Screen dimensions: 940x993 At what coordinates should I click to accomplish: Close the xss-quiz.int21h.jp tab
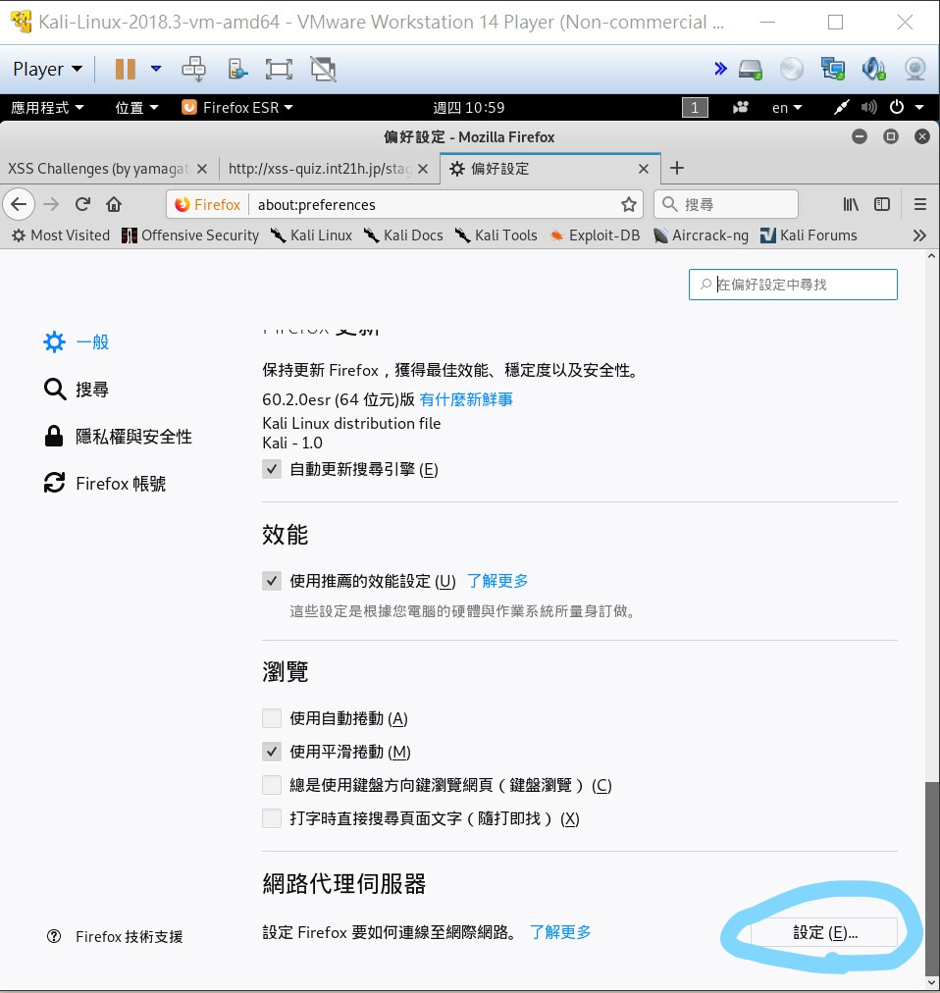pos(423,169)
